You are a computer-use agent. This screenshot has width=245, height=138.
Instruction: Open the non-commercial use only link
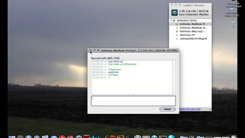pos(190,109)
